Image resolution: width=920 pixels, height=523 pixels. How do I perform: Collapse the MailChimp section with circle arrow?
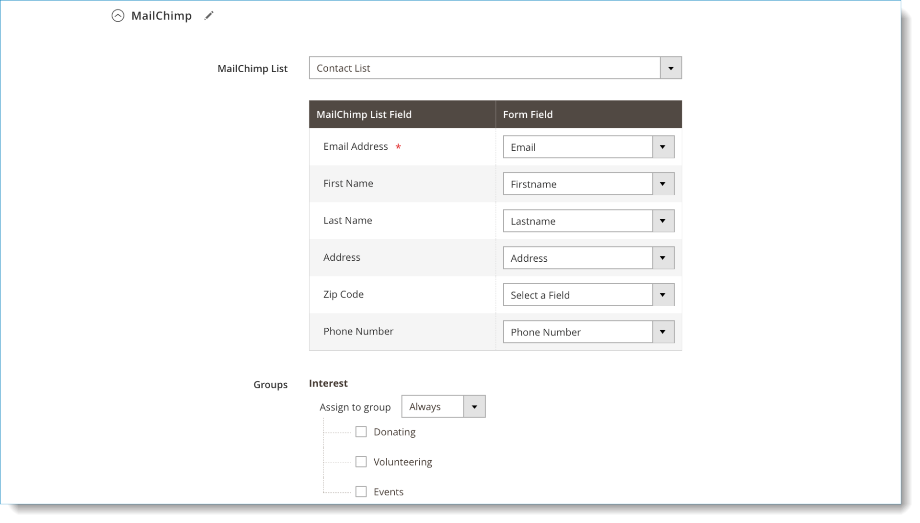(x=118, y=16)
